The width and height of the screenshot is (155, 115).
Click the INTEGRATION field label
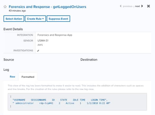point(25,35)
